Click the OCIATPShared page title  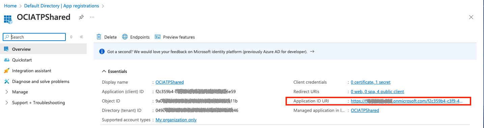(44, 17)
